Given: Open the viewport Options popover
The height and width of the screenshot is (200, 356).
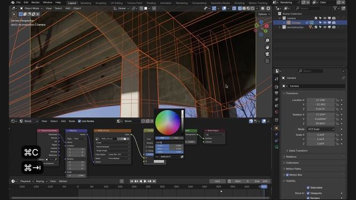Looking at the screenshot, I should (264, 14).
